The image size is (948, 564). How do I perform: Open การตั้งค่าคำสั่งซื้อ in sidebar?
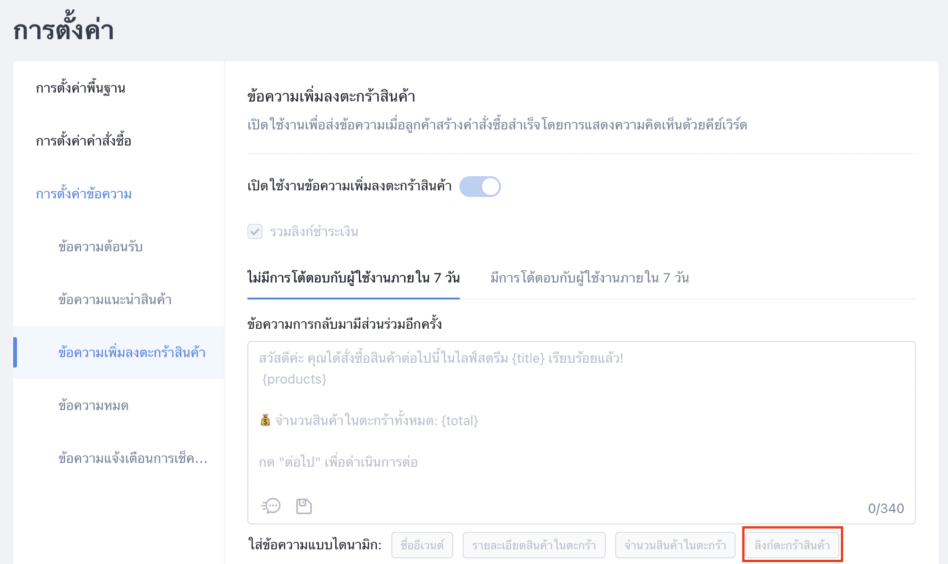coord(84,141)
